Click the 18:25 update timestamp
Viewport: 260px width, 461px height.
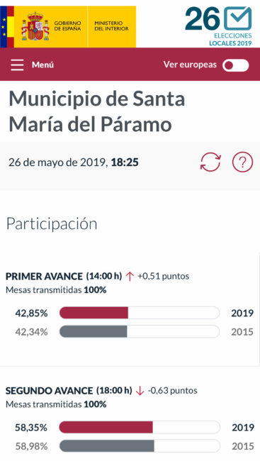[125, 162]
